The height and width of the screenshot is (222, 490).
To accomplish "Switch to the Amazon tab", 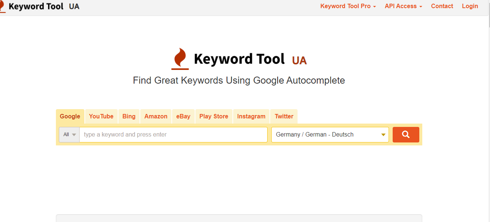I will point(156,116).
